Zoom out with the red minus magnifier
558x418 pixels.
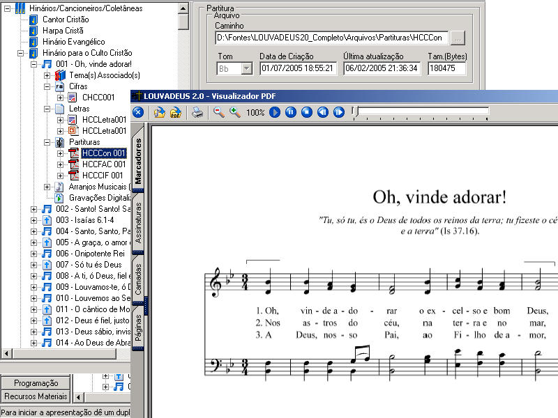pos(219,112)
